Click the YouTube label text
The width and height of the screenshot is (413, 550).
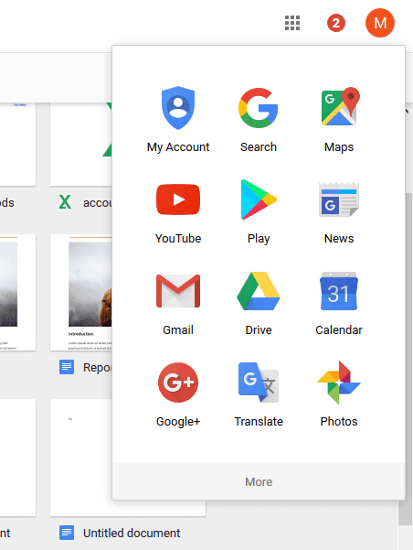click(178, 238)
